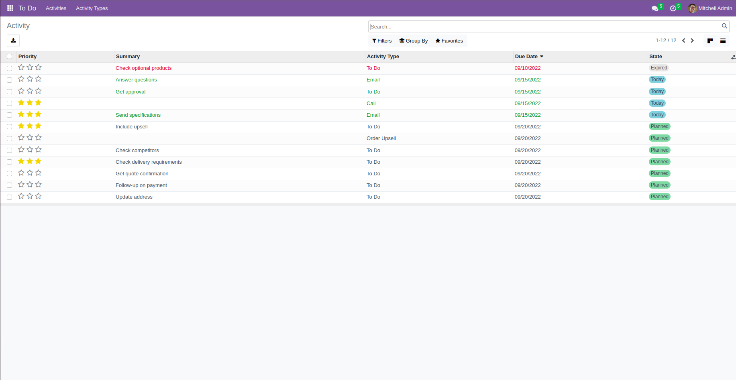
Task: Select the Order Upsell row checkbox
Action: coord(9,138)
